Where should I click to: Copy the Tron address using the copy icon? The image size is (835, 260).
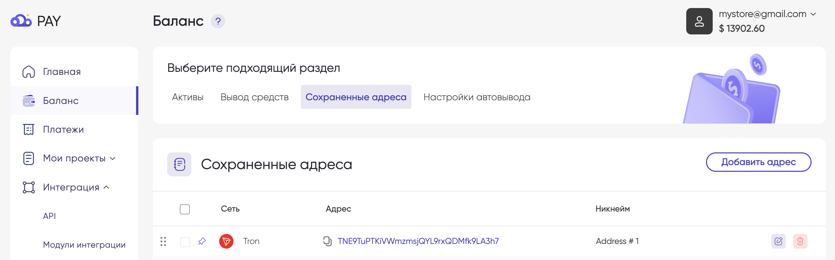click(327, 241)
